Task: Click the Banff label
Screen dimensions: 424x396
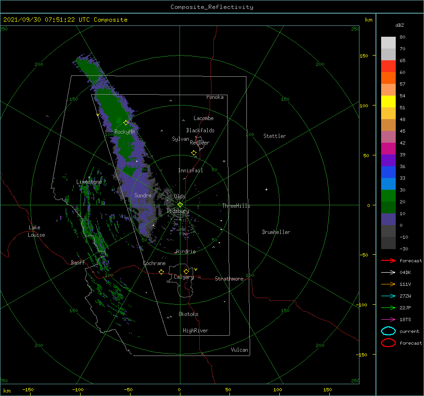Action: (78, 262)
